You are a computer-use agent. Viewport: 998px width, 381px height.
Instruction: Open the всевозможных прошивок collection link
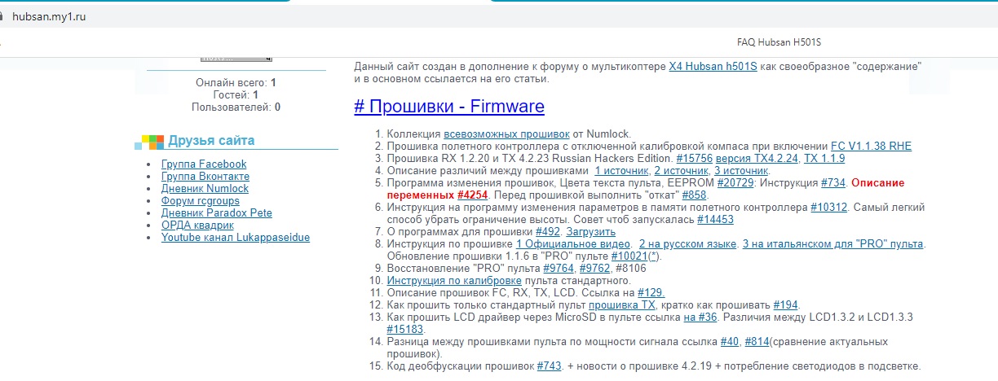[x=506, y=134]
